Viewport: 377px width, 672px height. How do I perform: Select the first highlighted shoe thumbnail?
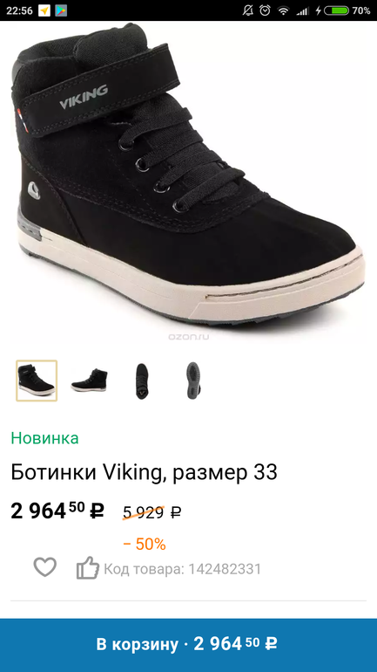point(37,381)
